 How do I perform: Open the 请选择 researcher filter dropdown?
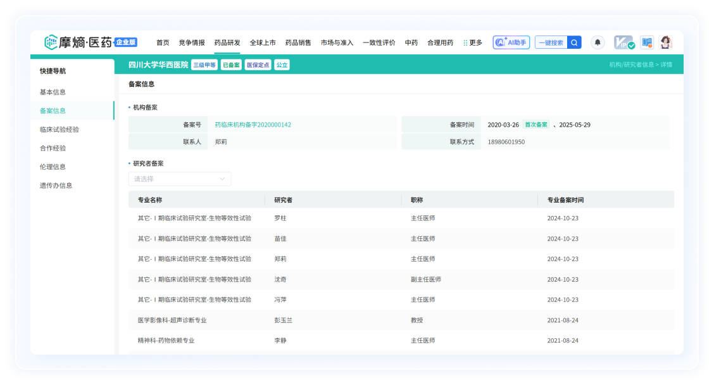coord(180,179)
